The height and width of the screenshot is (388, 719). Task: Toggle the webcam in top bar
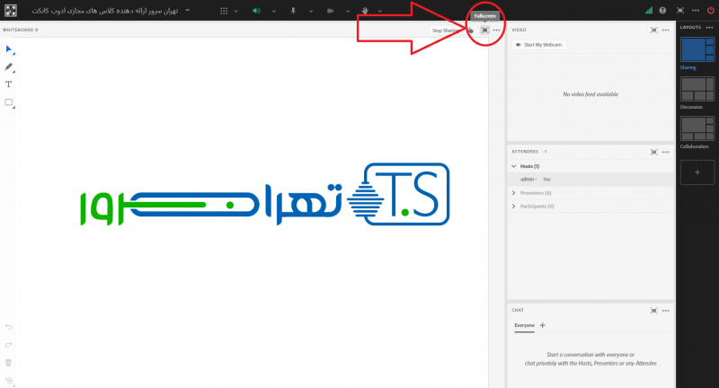tap(330, 10)
